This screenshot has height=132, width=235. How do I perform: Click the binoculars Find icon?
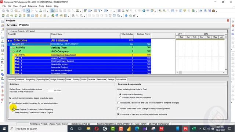[x=73, y=15]
